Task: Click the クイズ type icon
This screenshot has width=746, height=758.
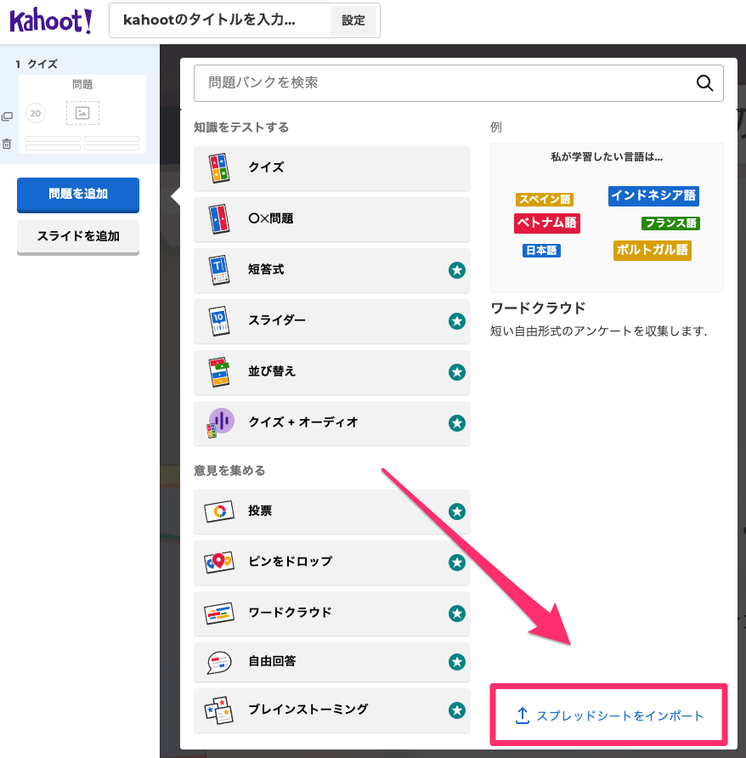Action: point(219,167)
